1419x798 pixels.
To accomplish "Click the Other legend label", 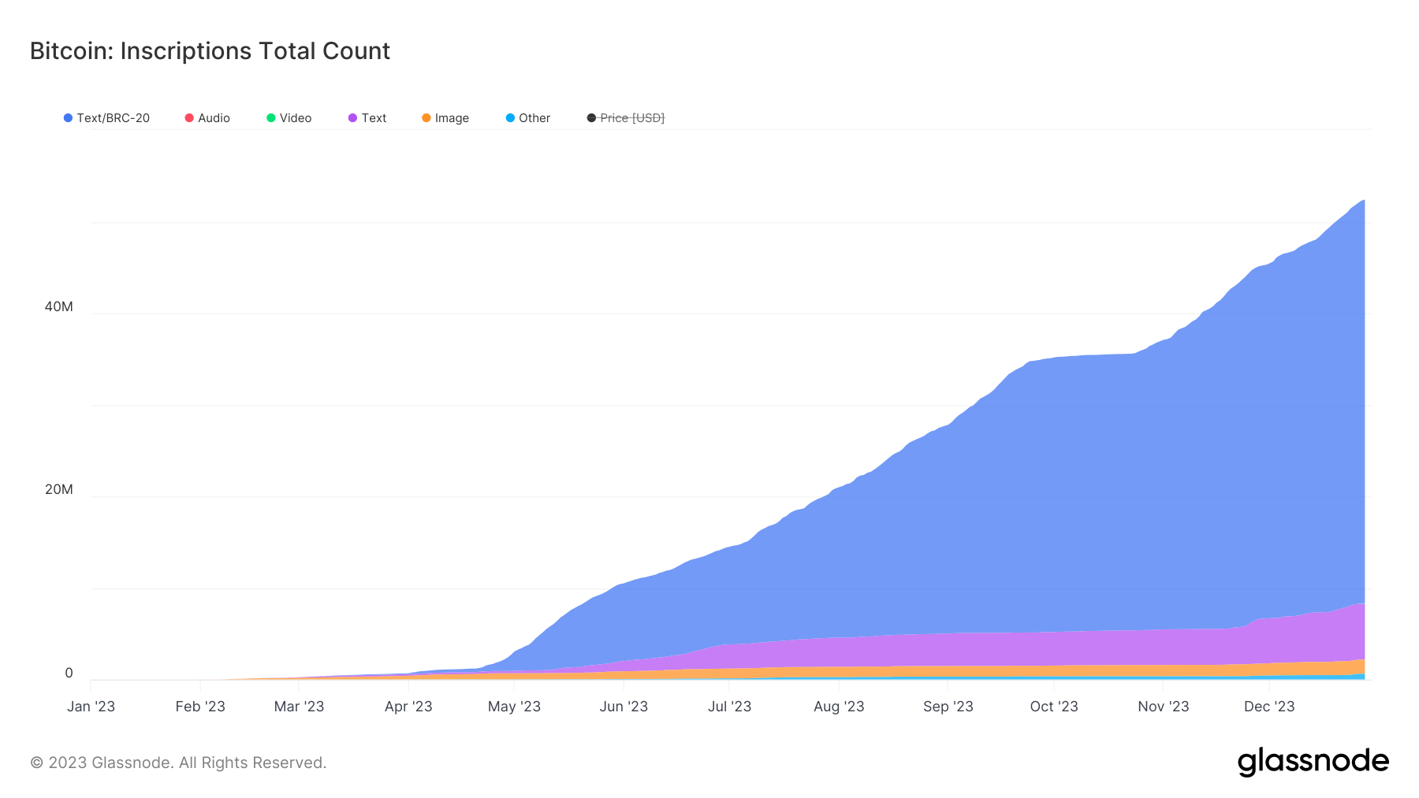I will (x=534, y=118).
